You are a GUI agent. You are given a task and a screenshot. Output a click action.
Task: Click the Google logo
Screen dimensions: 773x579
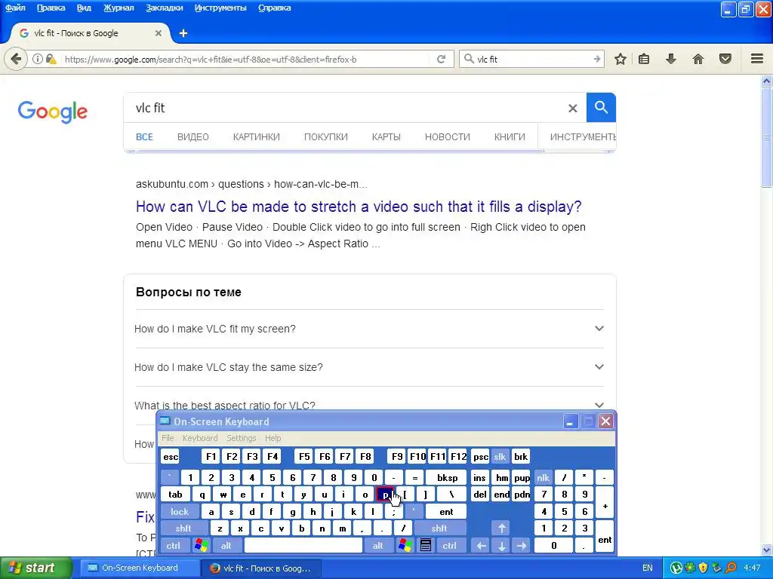click(53, 112)
